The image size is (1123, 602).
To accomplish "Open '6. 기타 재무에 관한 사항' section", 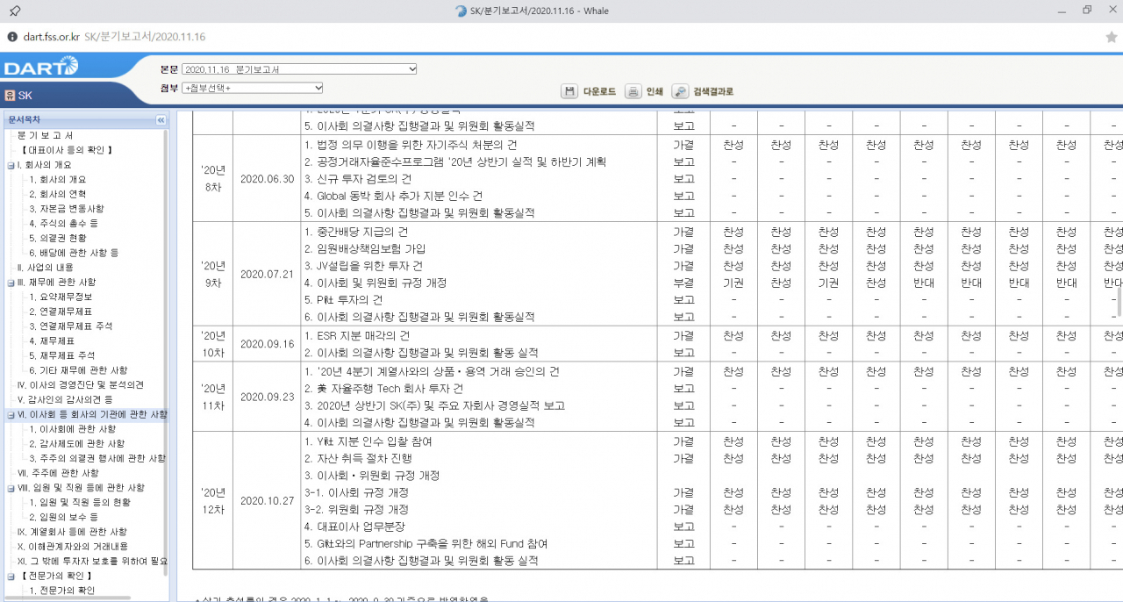I will [77, 370].
